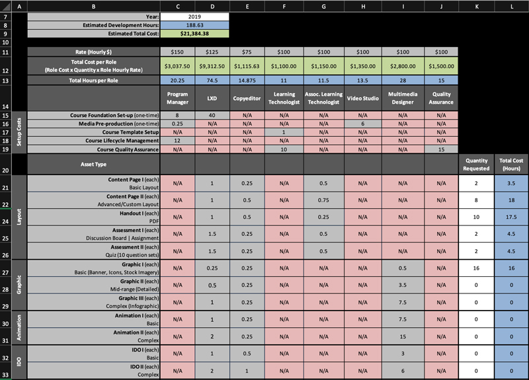Image resolution: width=529 pixels, height=380 pixels.
Task: Select Copyeditor total hours cell 14.875
Action: [247, 81]
